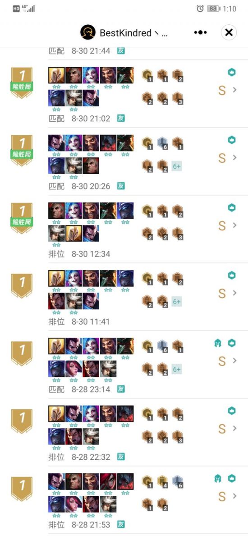Tap the 6+ more traits badge in 8-30 20:26 match

(x=177, y=166)
